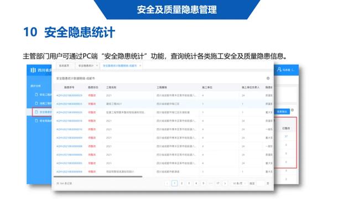The height and width of the screenshot is (199, 354).
Task: Click the logo icon in the blue sidebar
Action: coord(33,70)
